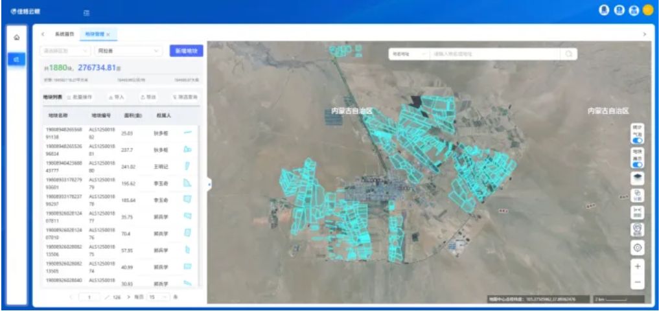Click the home icon in left sidebar
This screenshot has height=311, width=659.
[x=16, y=37]
